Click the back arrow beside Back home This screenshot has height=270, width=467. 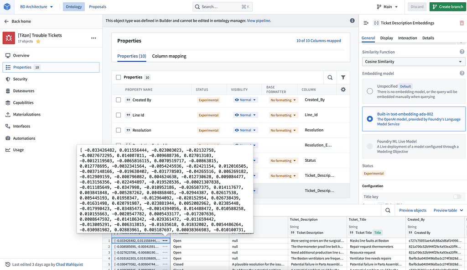coord(6,21)
